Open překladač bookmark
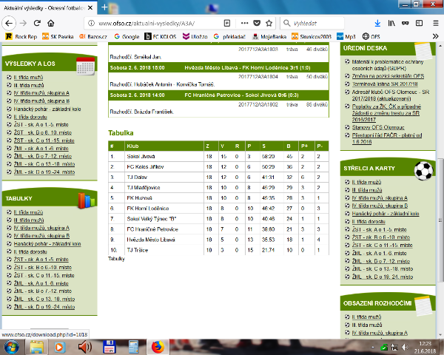The width and height of the screenshot is (444, 355). 229,36
